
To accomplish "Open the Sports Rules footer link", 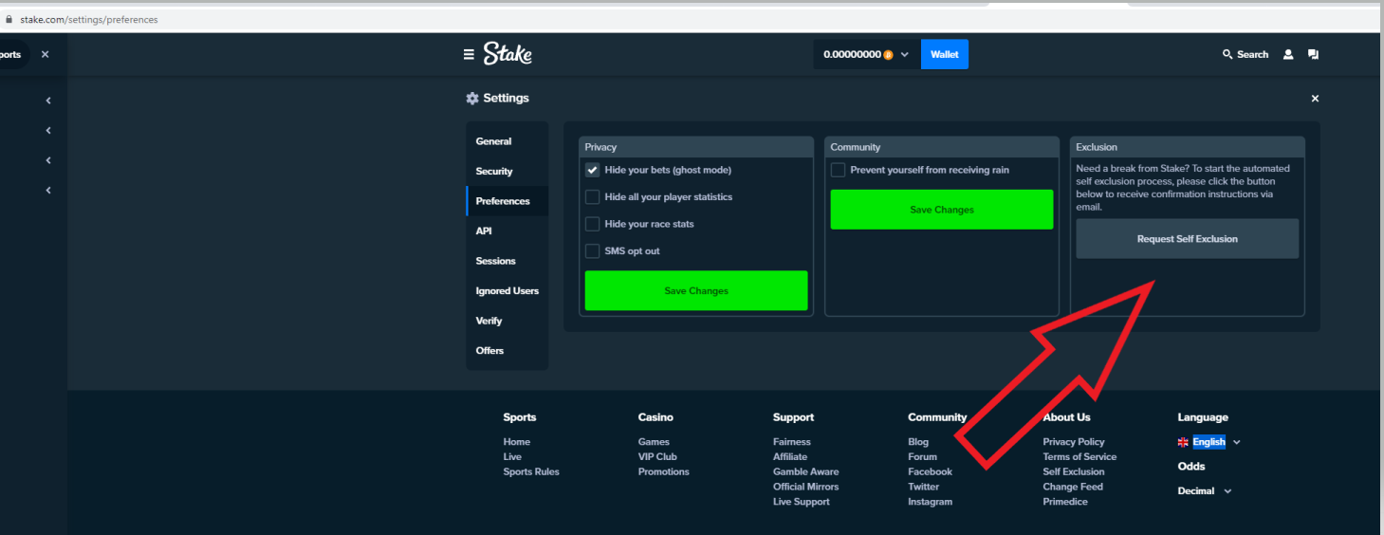I will [531, 472].
